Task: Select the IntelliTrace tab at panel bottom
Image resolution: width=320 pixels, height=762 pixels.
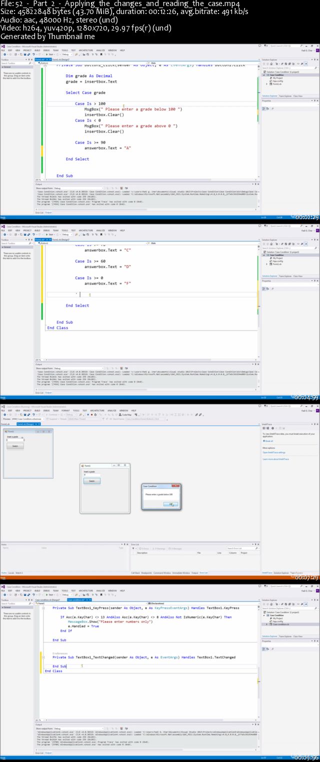Action: [268, 572]
